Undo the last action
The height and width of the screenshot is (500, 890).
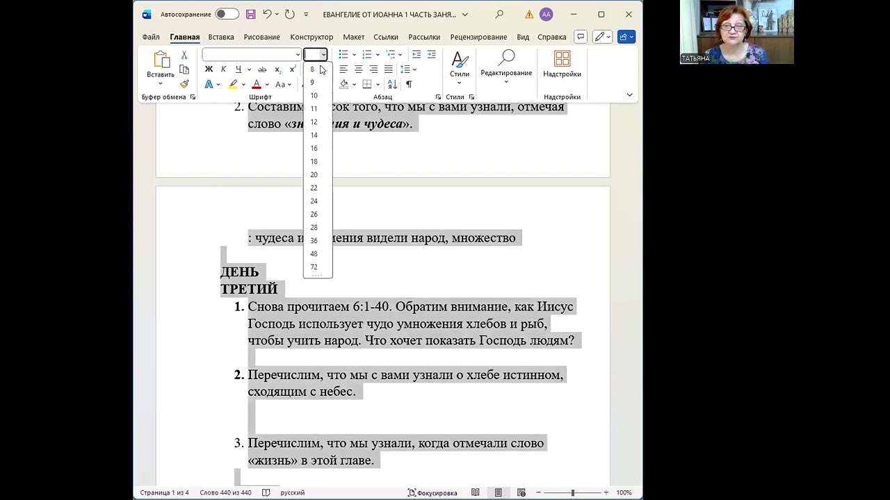(x=267, y=14)
